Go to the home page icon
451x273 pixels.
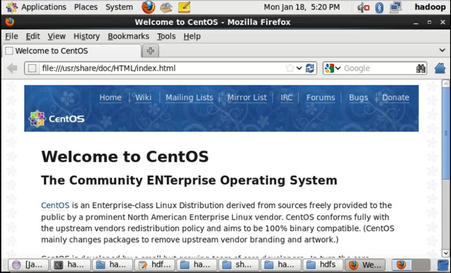440,68
